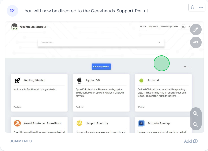Open the three-dots more options menu

tap(201, 7)
